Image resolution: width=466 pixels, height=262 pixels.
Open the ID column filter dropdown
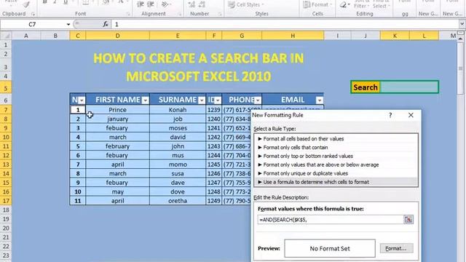point(218,100)
